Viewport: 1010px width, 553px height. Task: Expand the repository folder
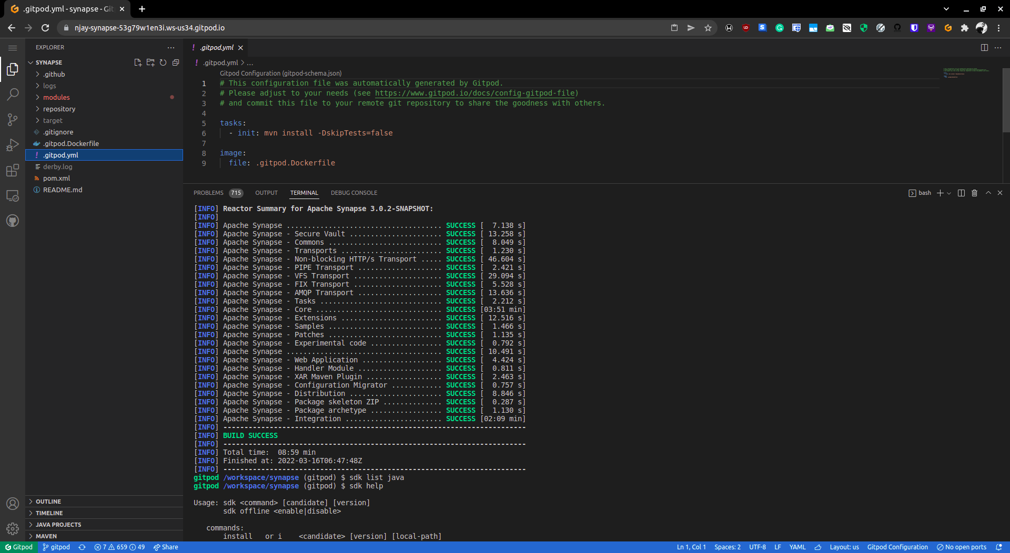point(104,109)
